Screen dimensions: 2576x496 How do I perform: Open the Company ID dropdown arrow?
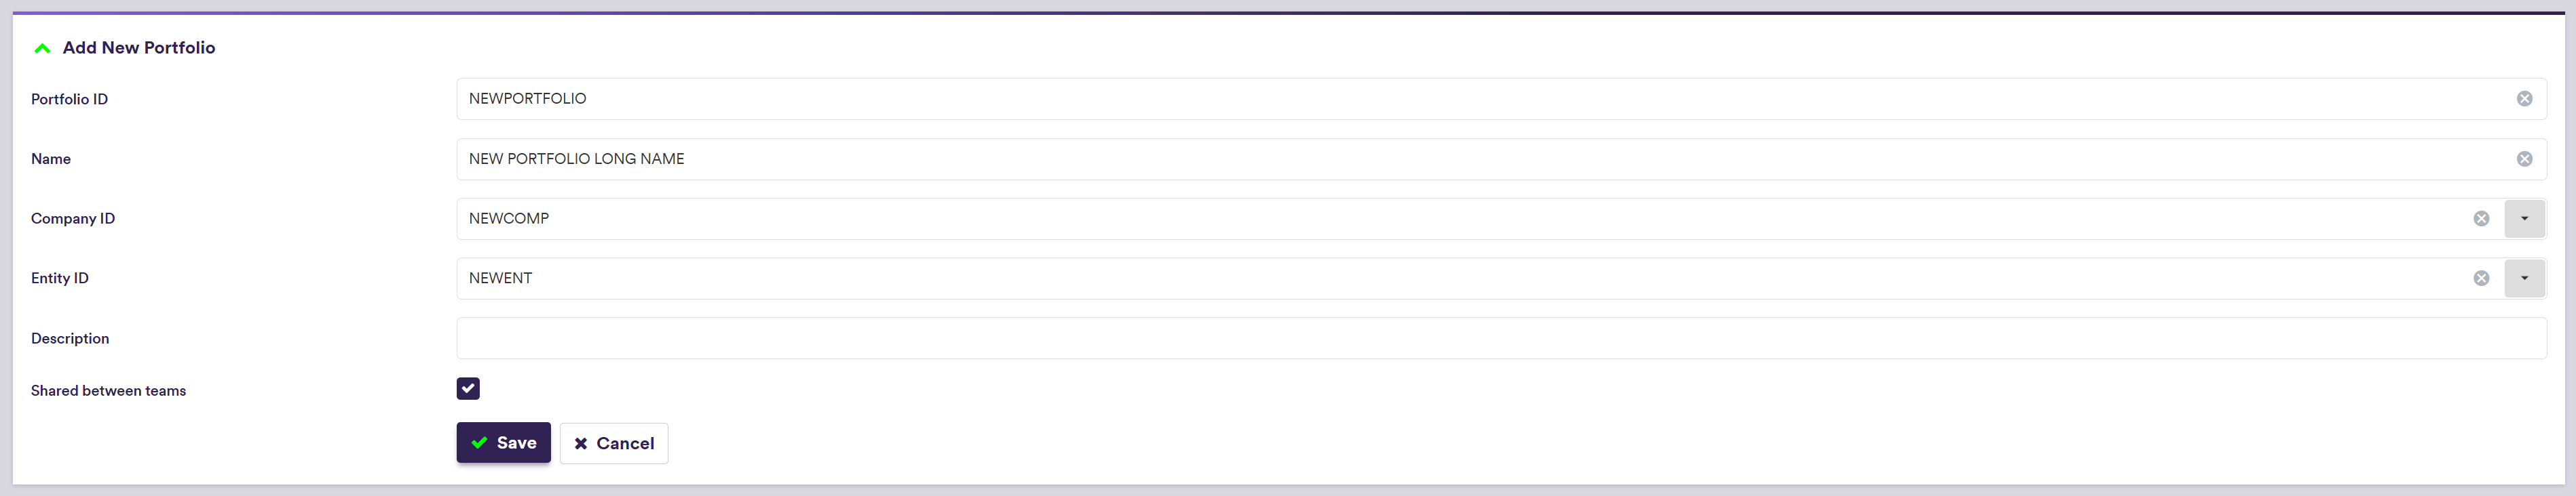coord(2524,219)
